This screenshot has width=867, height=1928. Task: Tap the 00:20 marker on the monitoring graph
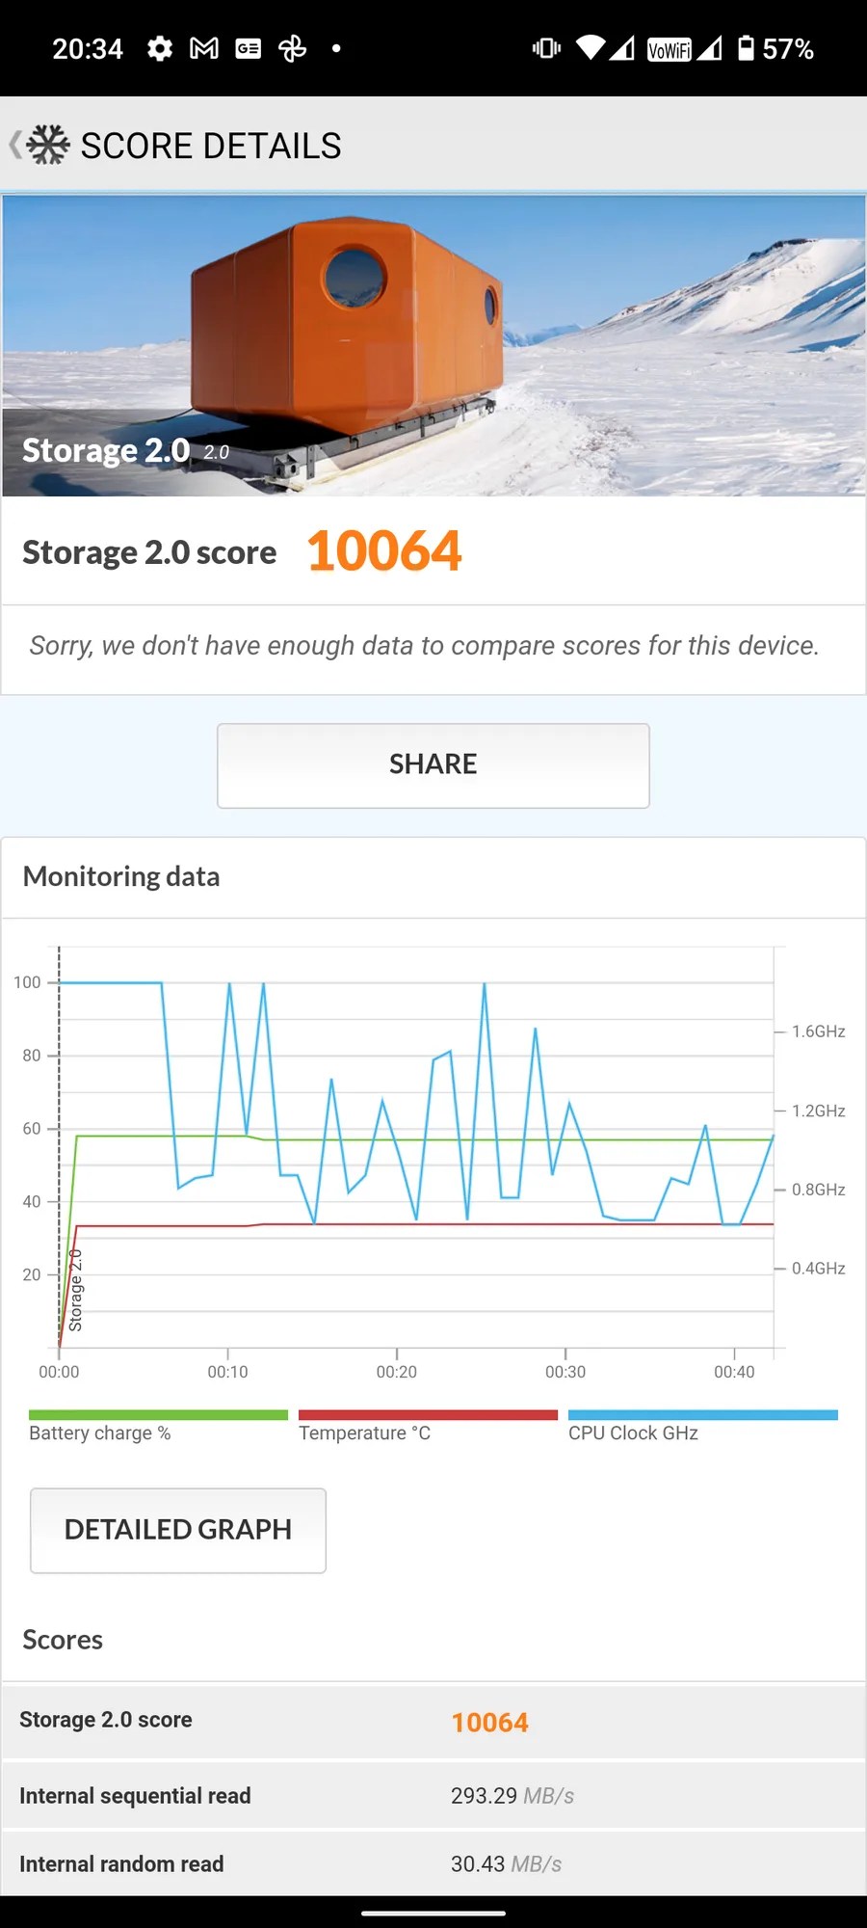tap(397, 1371)
